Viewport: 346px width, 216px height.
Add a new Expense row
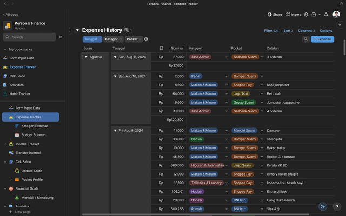tap(322, 39)
